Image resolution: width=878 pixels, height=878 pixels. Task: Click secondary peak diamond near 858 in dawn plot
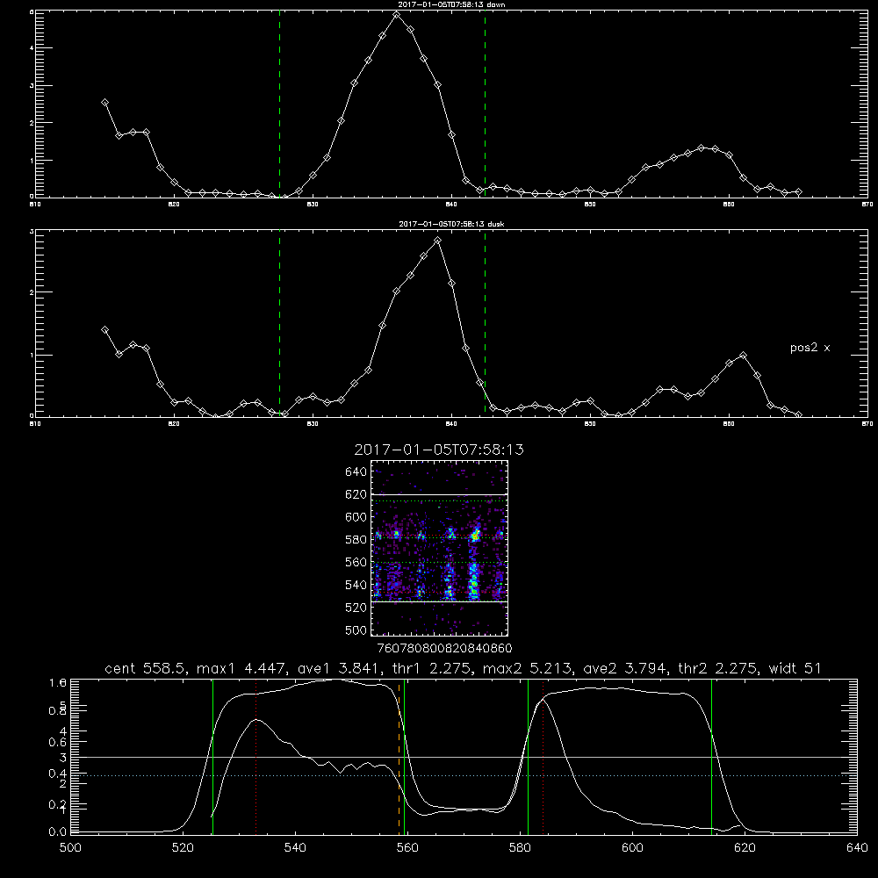pos(701,148)
